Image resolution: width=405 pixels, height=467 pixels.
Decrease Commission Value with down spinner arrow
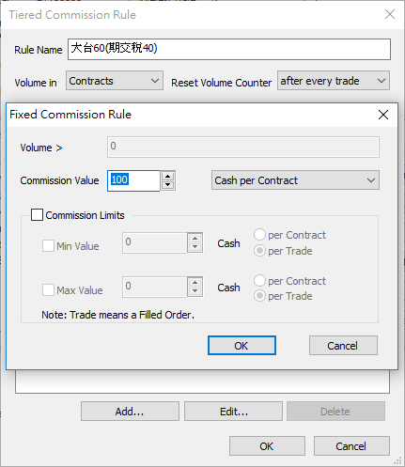click(168, 185)
